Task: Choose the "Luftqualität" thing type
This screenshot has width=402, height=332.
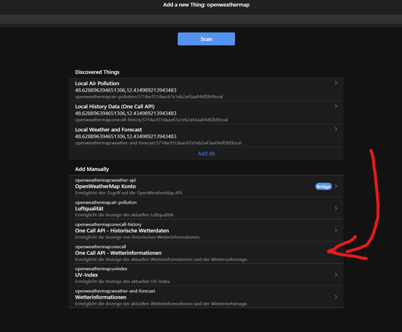Action: (89, 209)
